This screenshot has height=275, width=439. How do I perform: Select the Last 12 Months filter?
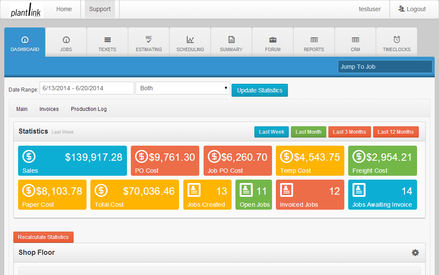(396, 132)
